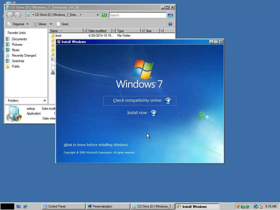Click the Install Windows title bar flag icon
280x210 pixels.
coord(59,42)
